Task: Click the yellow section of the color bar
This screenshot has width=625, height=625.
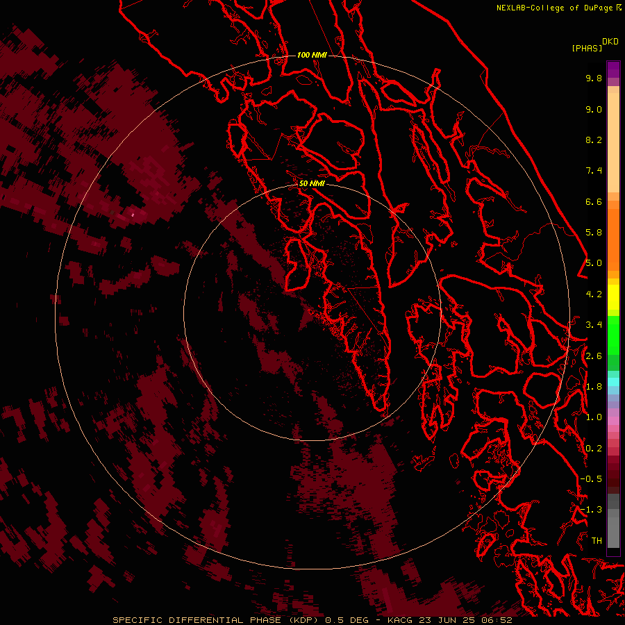Action: click(x=613, y=297)
